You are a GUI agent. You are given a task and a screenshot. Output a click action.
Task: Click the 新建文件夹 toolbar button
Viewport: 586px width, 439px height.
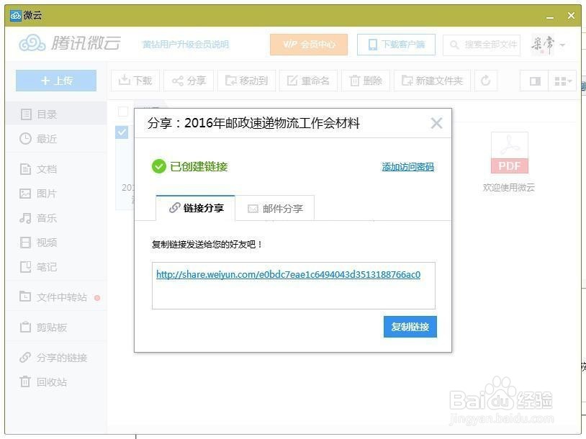click(x=432, y=81)
